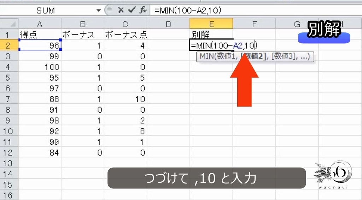This screenshot has width=362, height=200.
Task: Click the Select All corner button
Action: coord(9,24)
